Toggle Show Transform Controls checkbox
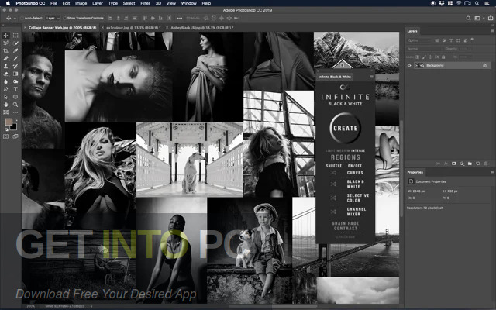The height and width of the screenshot is (310, 496). (64, 19)
